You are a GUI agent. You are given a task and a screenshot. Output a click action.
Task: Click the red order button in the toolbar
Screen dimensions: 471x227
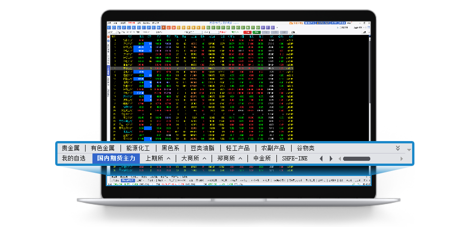point(247,32)
